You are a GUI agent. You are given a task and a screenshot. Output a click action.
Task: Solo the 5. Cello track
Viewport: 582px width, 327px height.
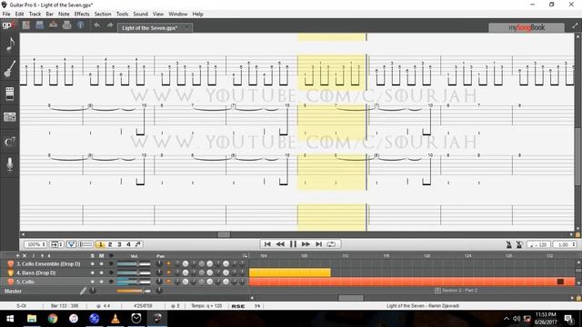93,282
